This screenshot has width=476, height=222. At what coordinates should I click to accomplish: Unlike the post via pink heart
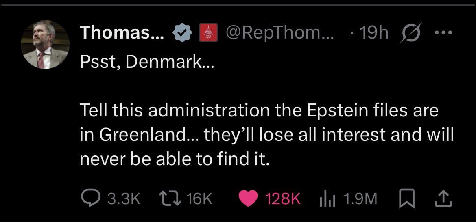[249, 198]
